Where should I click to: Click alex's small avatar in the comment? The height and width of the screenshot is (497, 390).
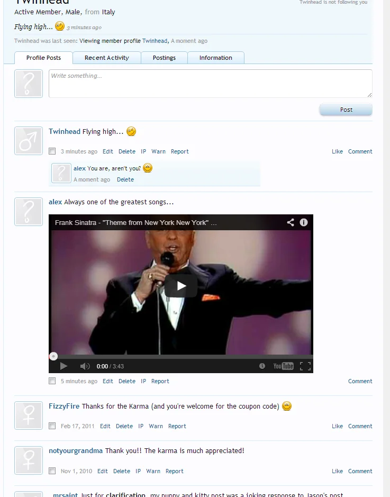click(61, 173)
